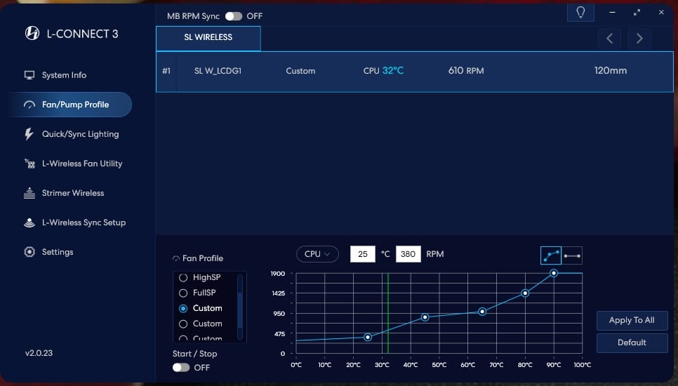Click the next page right chevron

coord(639,39)
